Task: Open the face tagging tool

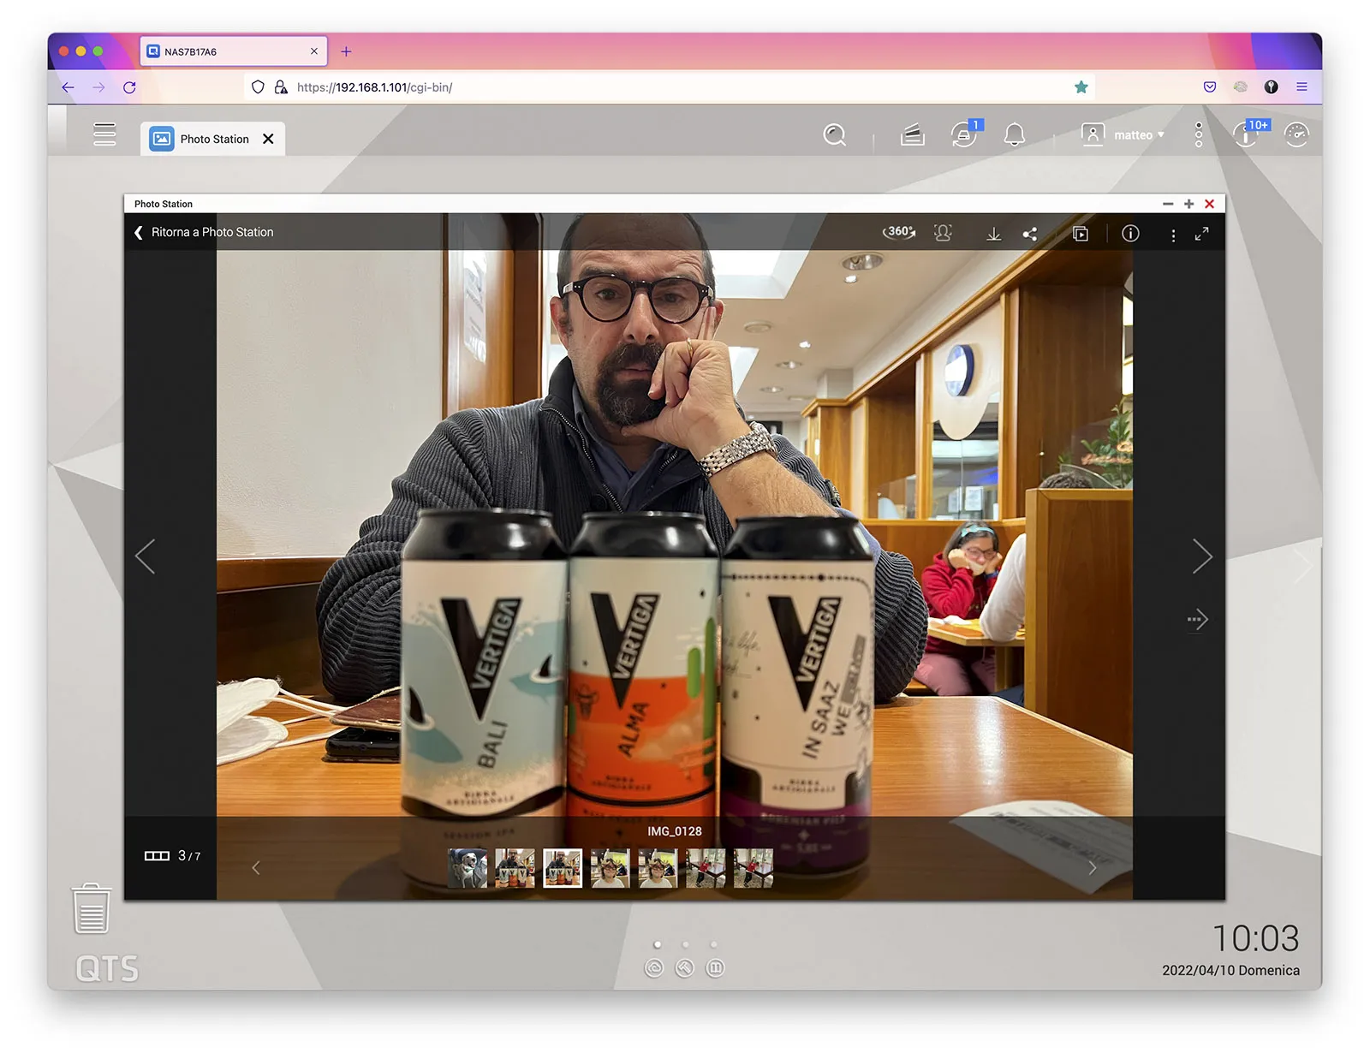Action: [943, 233]
